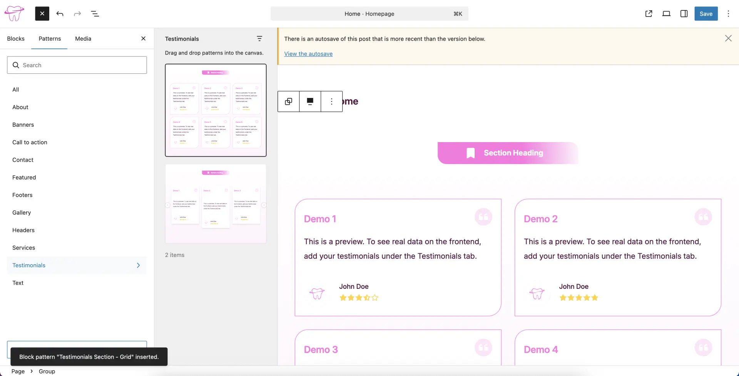Open the document overview list view
Screen dimensions: 739x376
point(95,14)
